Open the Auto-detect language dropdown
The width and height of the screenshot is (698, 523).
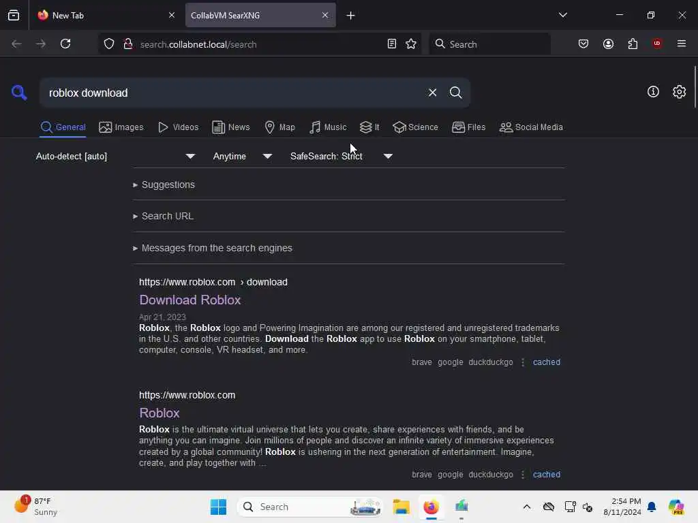point(115,156)
